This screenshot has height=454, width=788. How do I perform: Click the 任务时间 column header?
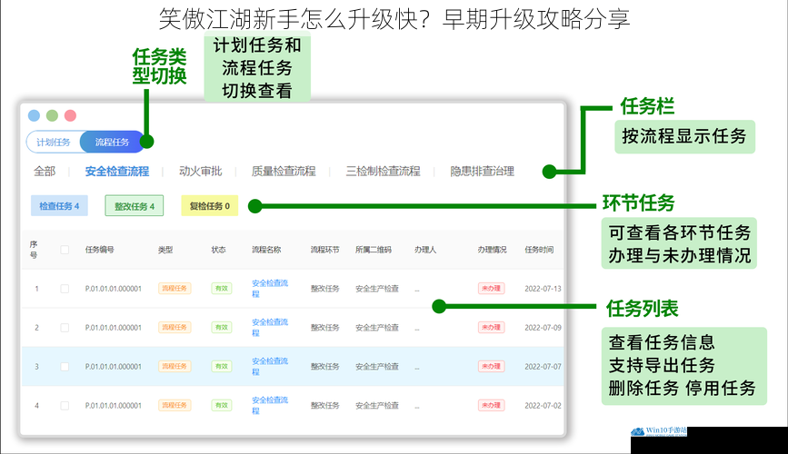[x=539, y=250]
